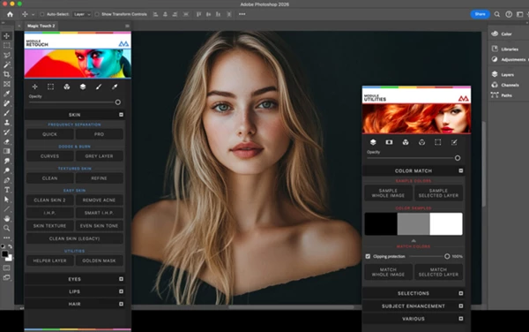Click the marquee icon in Retouch panel
This screenshot has height=332, width=529.
click(x=50, y=87)
